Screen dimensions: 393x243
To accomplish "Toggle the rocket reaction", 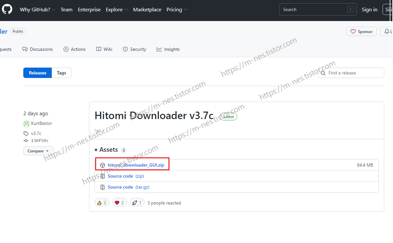I will tap(137, 203).
